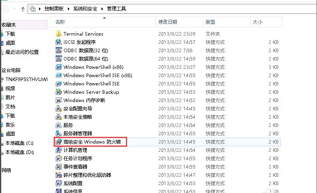Click the 碎片整理和优化驱动器 icon
Image resolution: width=317 pixels, height=193 pixels.
click(x=58, y=175)
